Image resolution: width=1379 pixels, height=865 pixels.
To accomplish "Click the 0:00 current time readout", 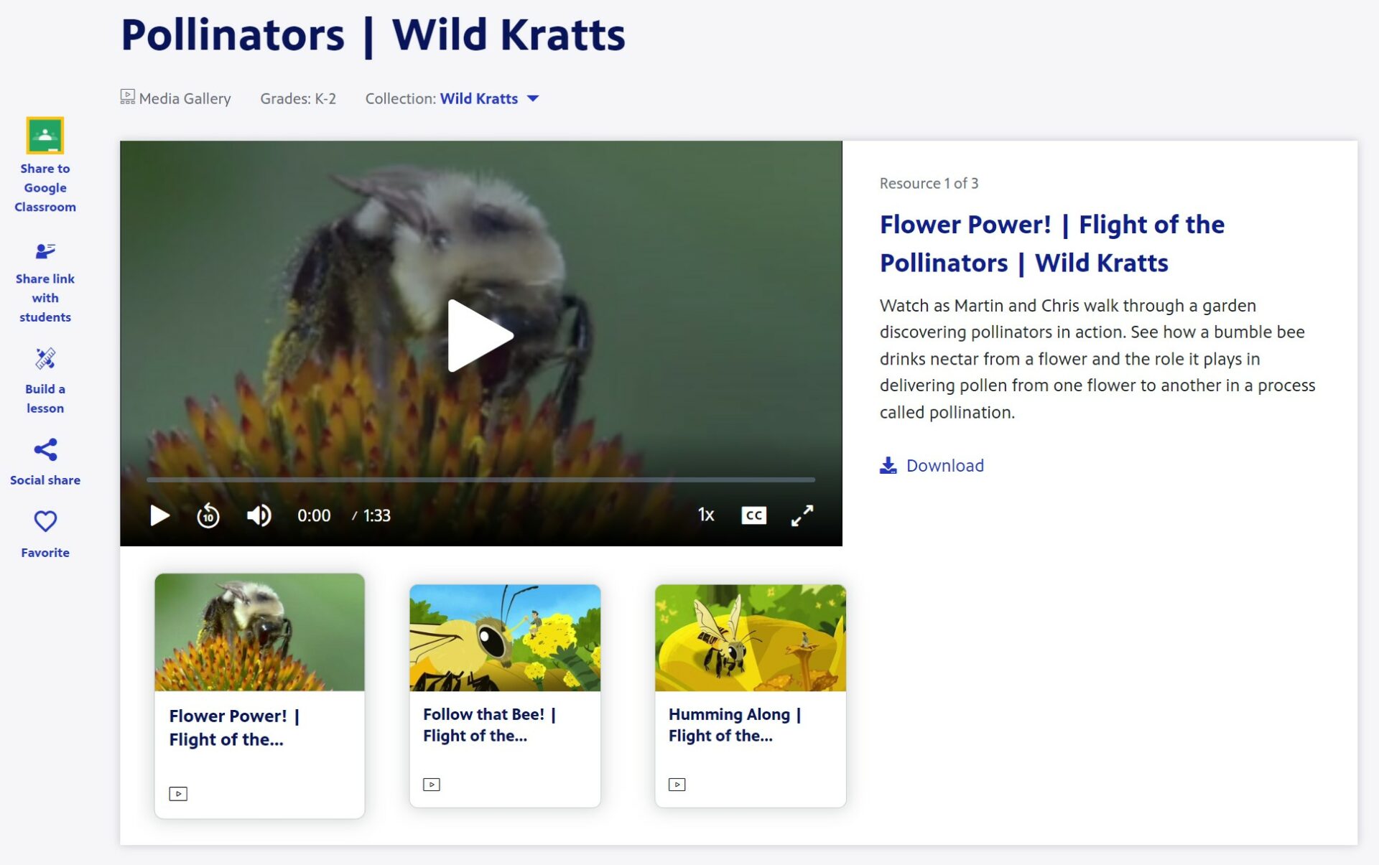I will (x=314, y=515).
